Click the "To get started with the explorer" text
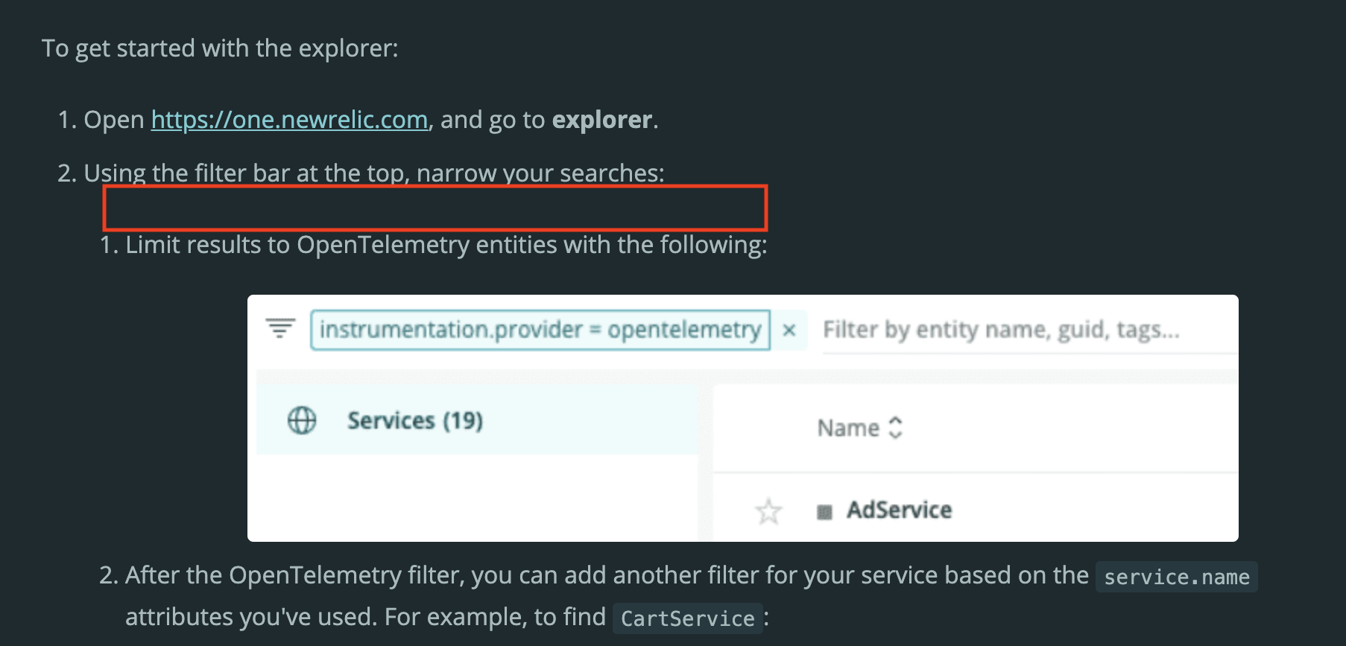This screenshot has width=1346, height=646. (x=220, y=48)
